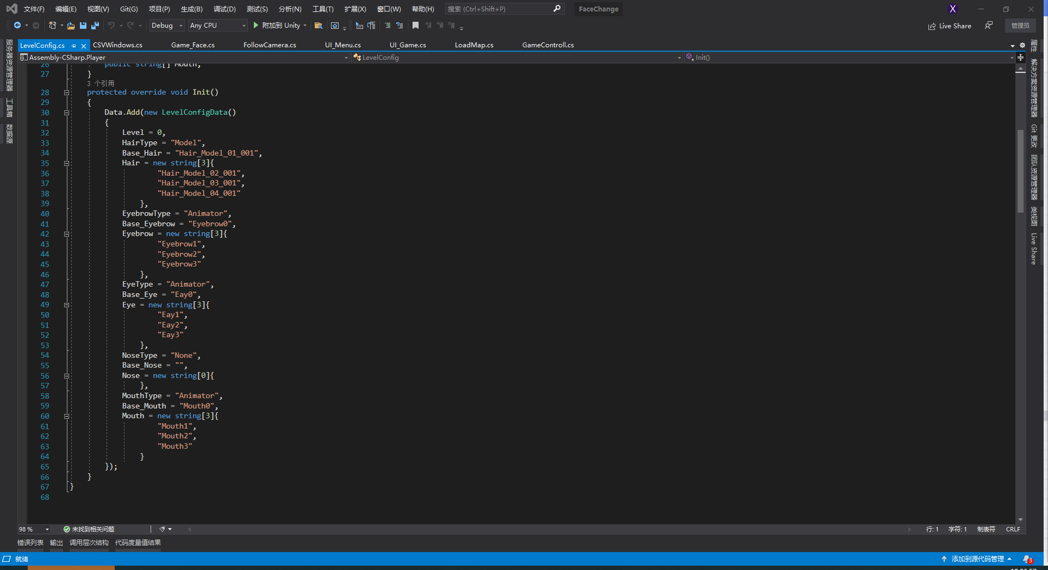Open the Any CPU platform dropdown
This screenshot has width=1048, height=570.
click(x=217, y=26)
